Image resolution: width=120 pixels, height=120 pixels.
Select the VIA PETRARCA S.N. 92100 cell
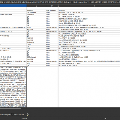(x=89, y=17)
